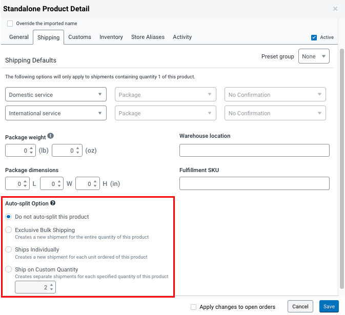Switch to the General tab

click(19, 37)
